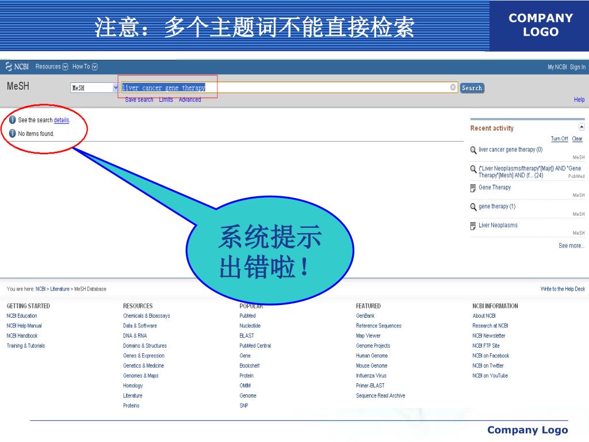This screenshot has height=442, width=589.
Task: Click magnifier icon for gene therapy (1)
Action: pos(473,207)
